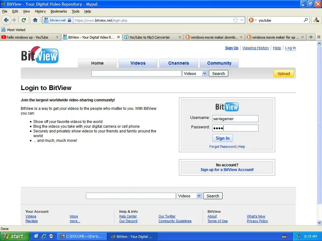Screen dimensions: 322x241
Task: Open the Home site tab
Action: click(97, 63)
